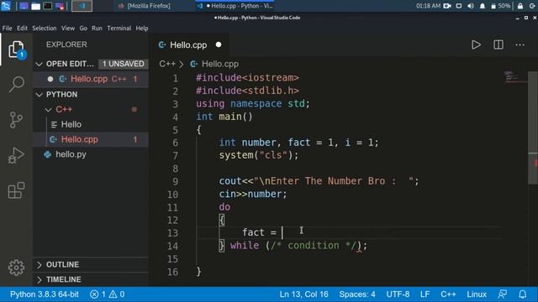Click Ln 13, Col 16 cursor position
The height and width of the screenshot is (302, 538).
303,294
